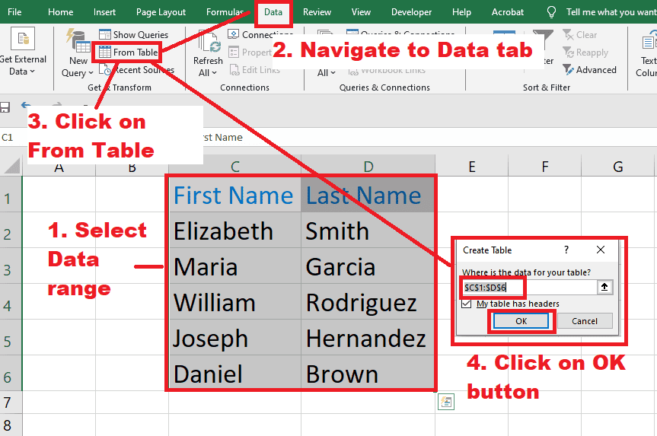Open Recent Sources
This screenshot has height=436, width=657.
click(137, 70)
